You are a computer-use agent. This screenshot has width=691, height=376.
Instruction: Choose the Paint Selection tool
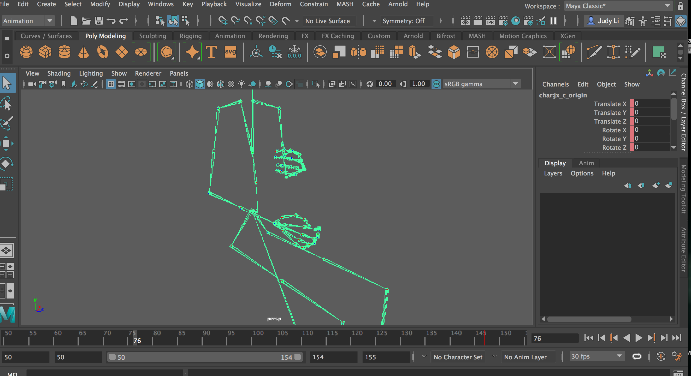coord(7,123)
